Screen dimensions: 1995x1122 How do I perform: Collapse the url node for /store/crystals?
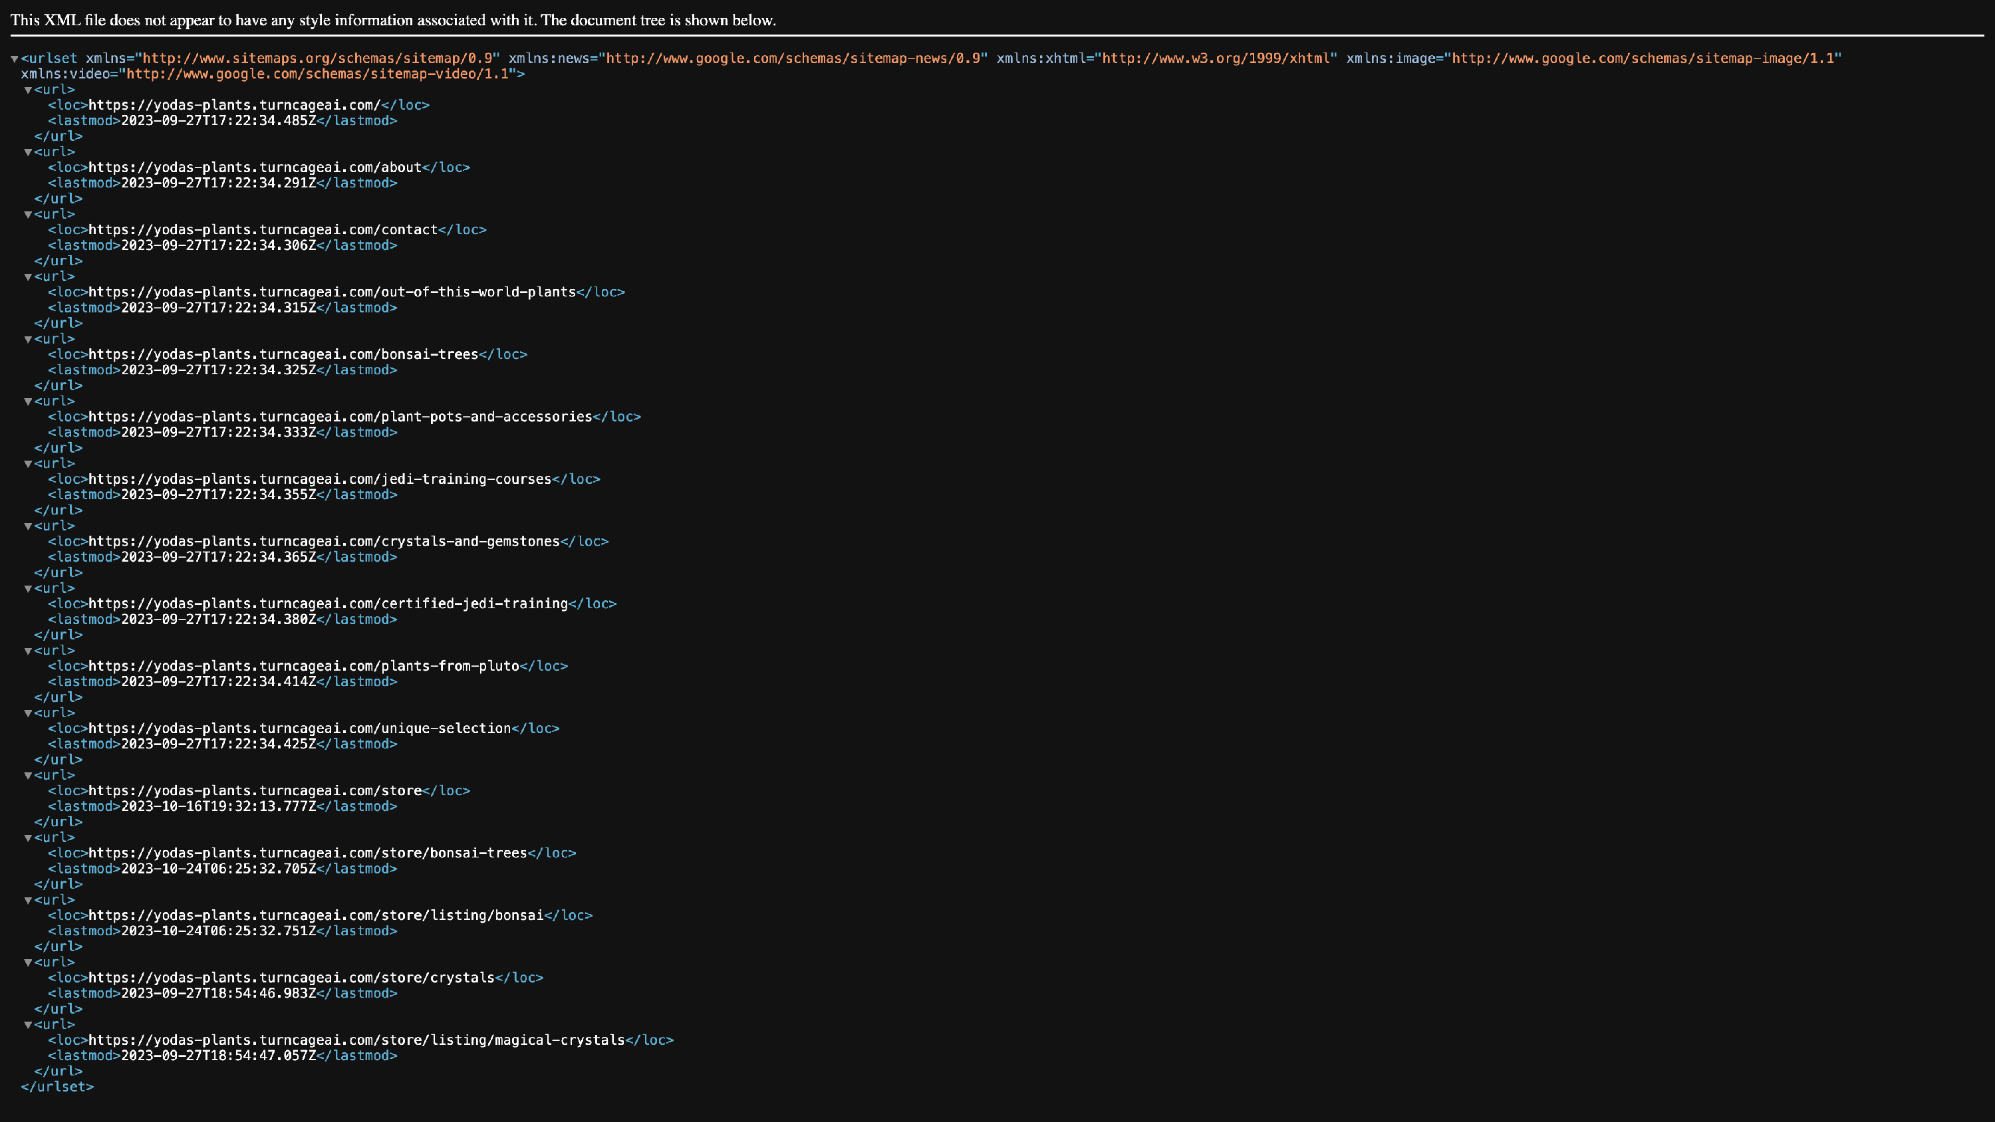28,962
